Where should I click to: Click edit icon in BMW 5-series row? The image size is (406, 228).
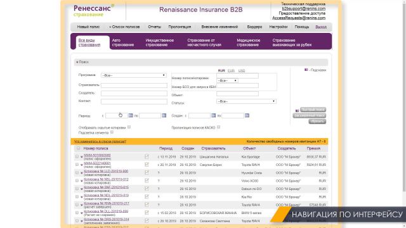147,213
